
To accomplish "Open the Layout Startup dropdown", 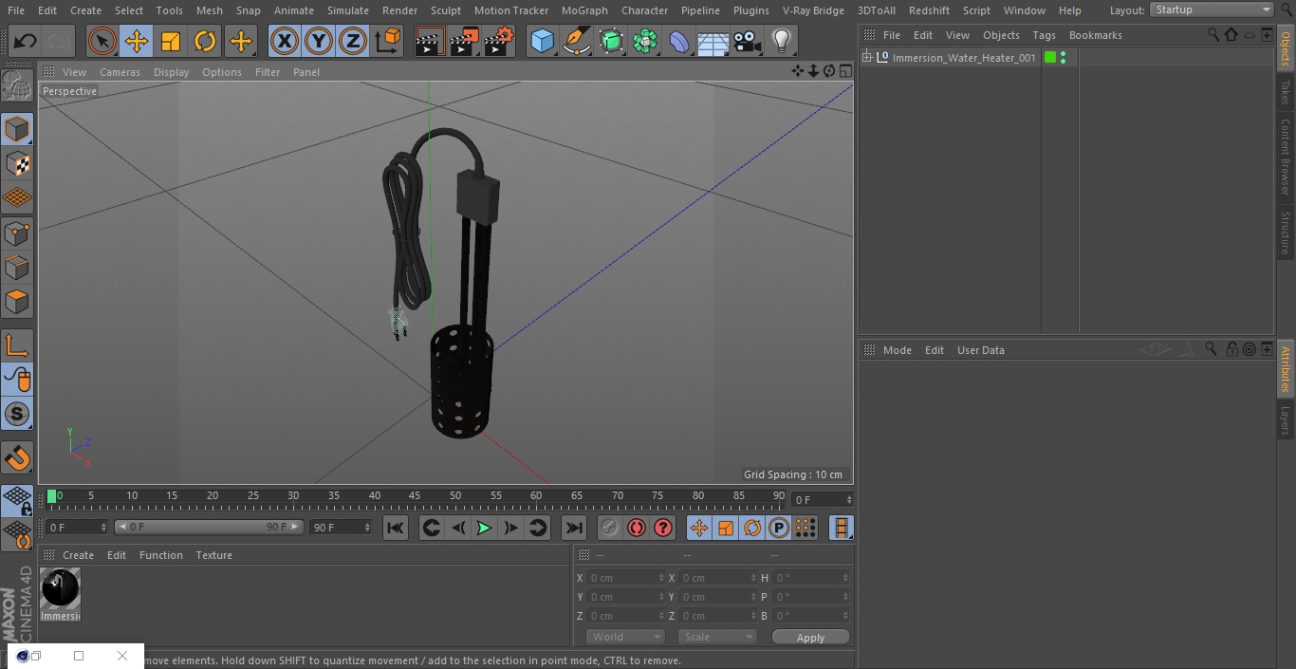I will point(1212,9).
